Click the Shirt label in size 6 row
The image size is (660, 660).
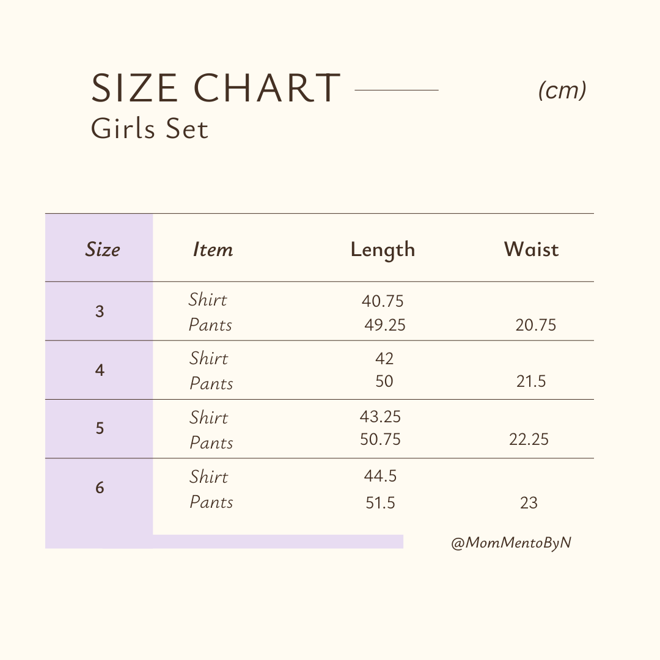(208, 477)
